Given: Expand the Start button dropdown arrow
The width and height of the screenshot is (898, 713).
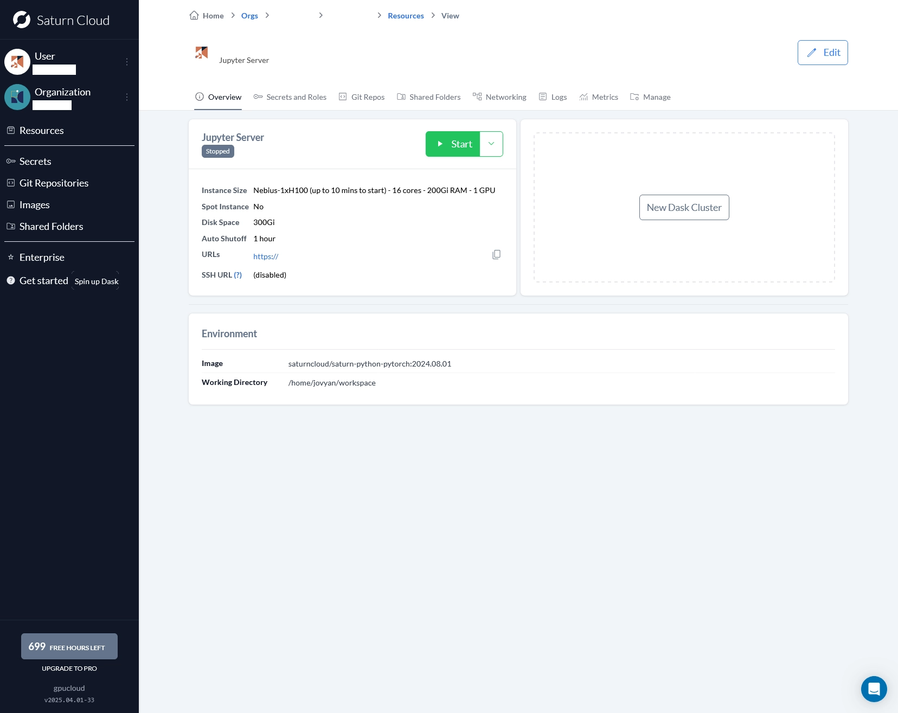Looking at the screenshot, I should click(491, 144).
